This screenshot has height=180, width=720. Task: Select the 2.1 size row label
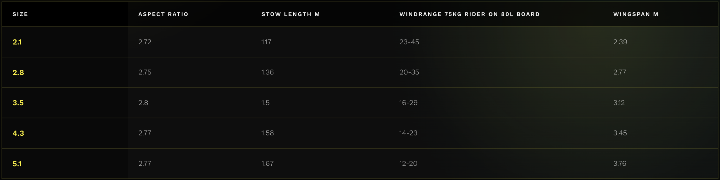click(17, 42)
